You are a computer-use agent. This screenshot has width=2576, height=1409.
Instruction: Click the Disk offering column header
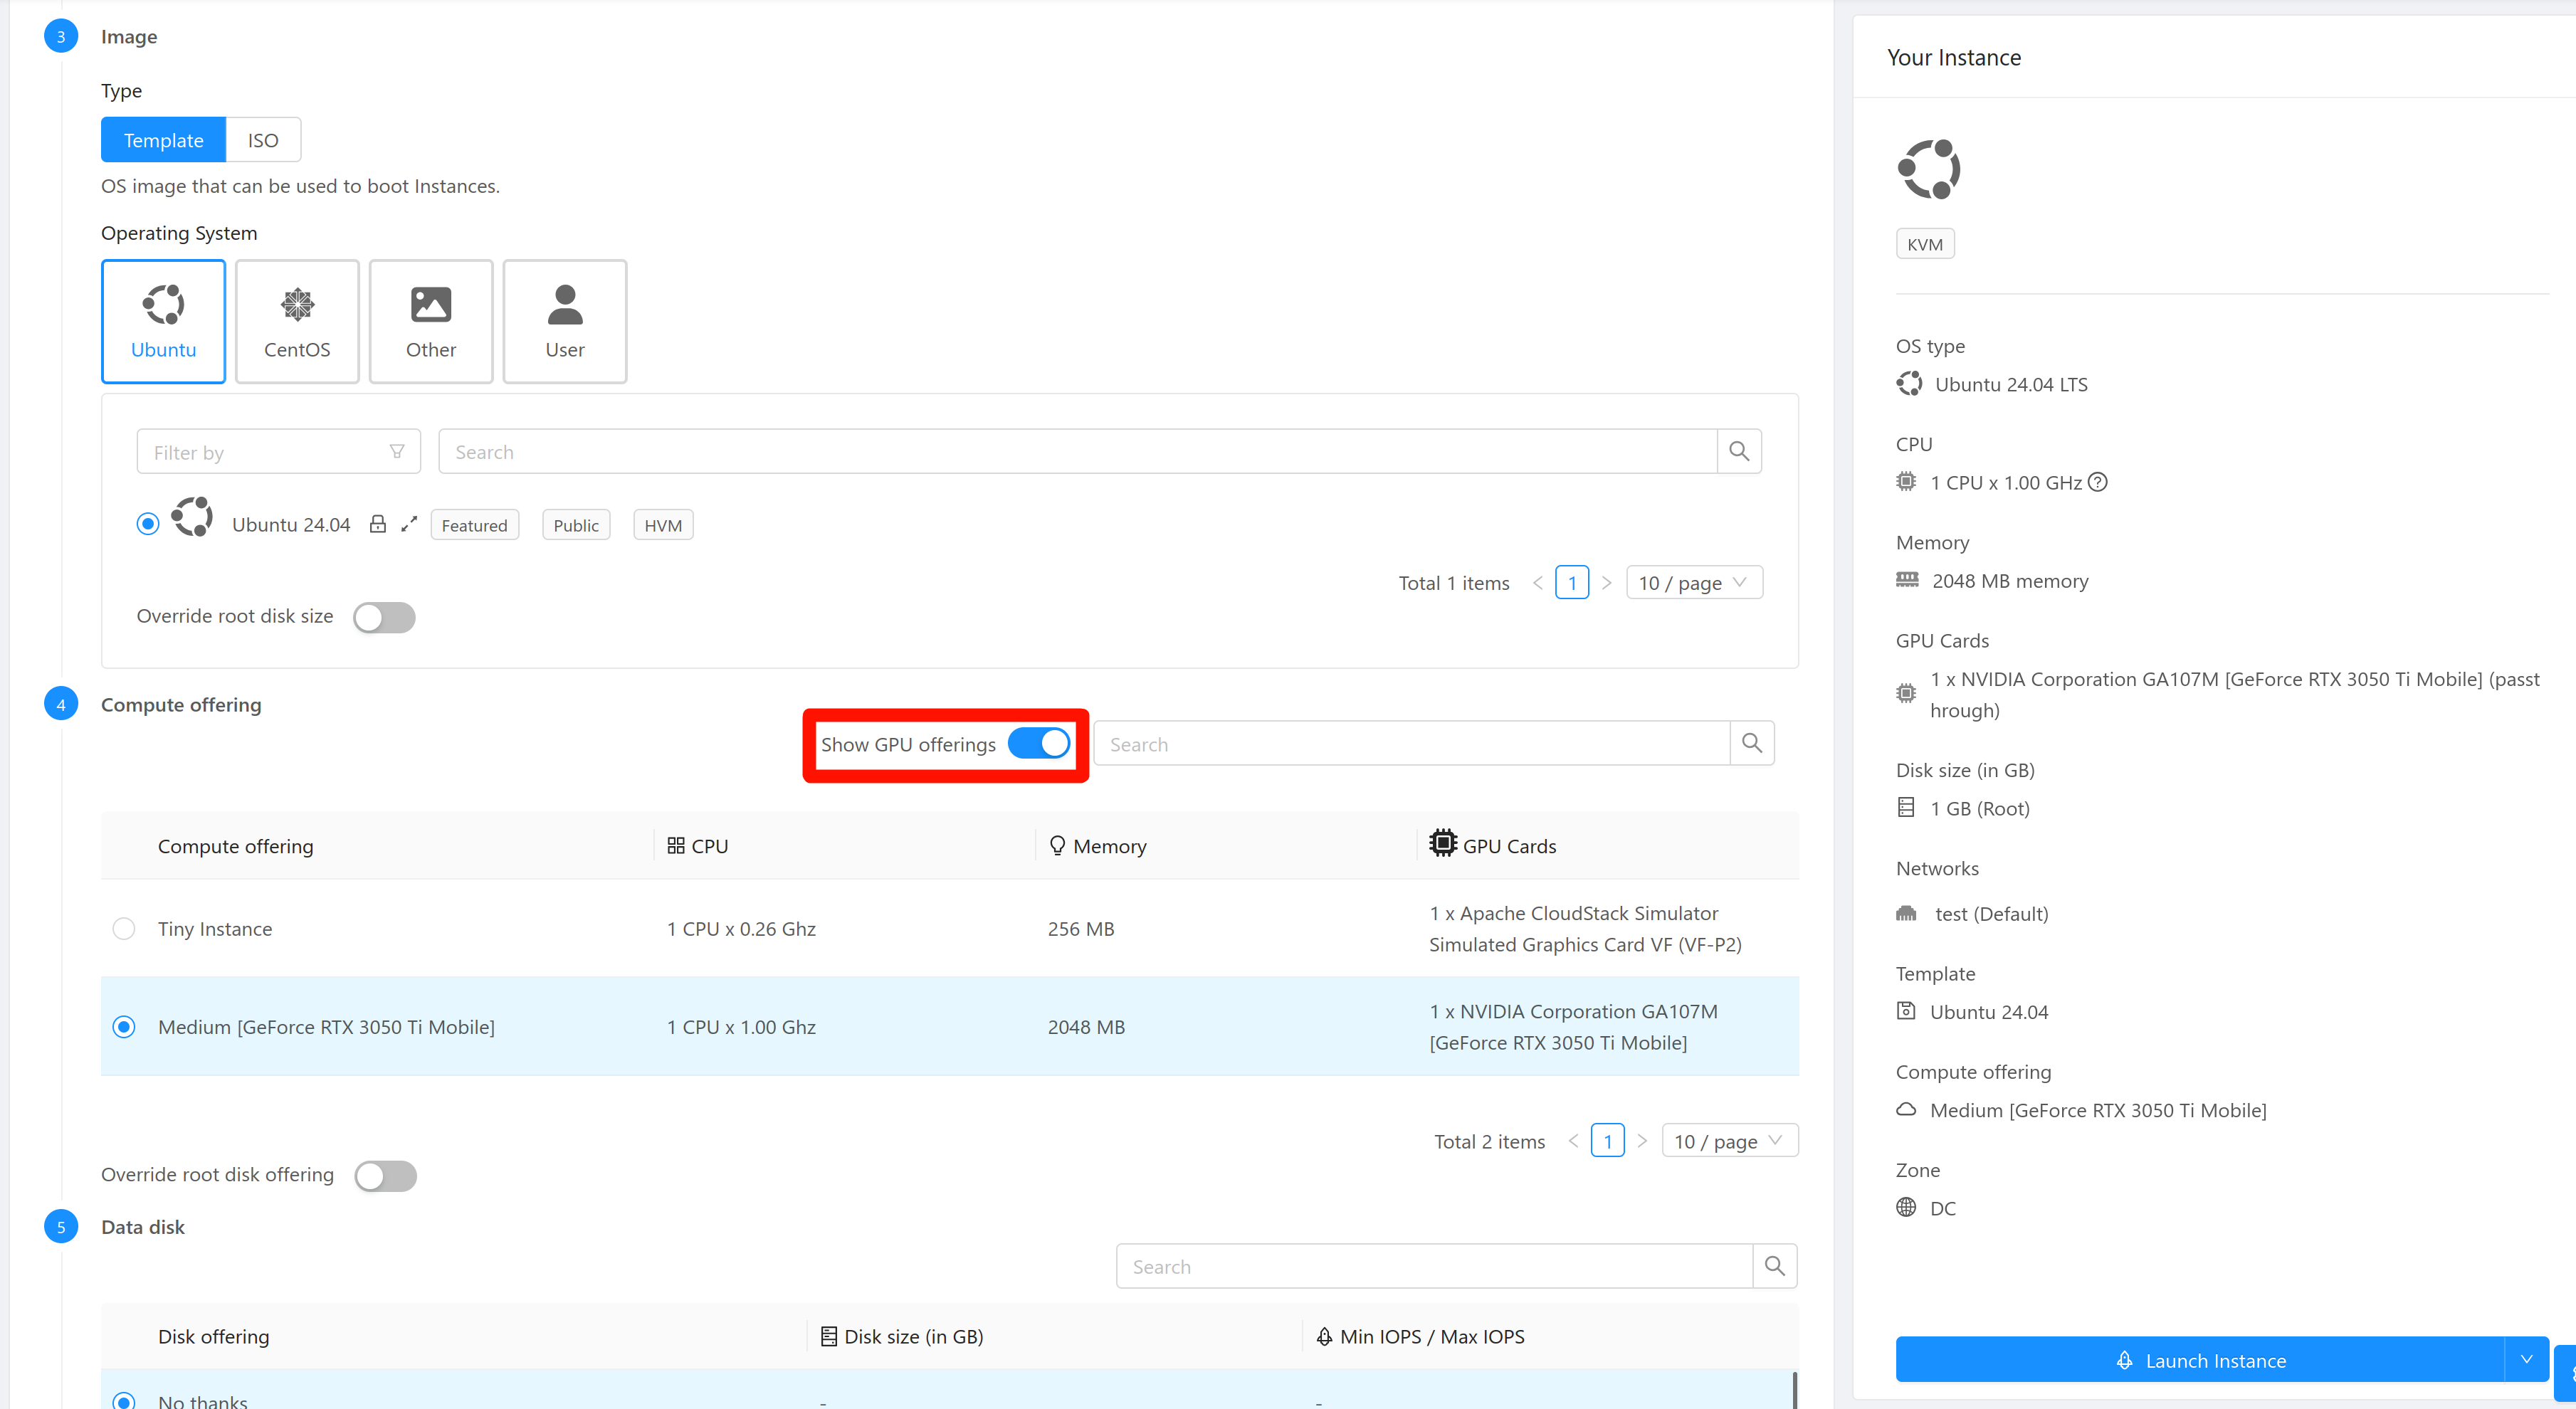pos(214,1337)
